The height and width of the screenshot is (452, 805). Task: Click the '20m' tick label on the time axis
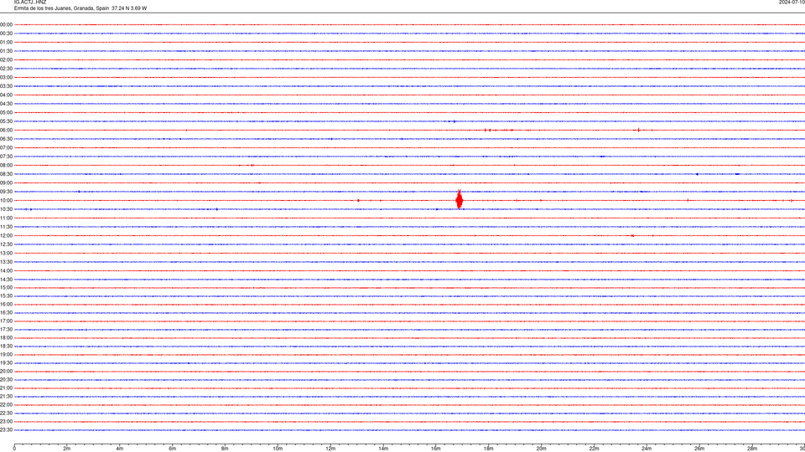pyautogui.click(x=541, y=449)
